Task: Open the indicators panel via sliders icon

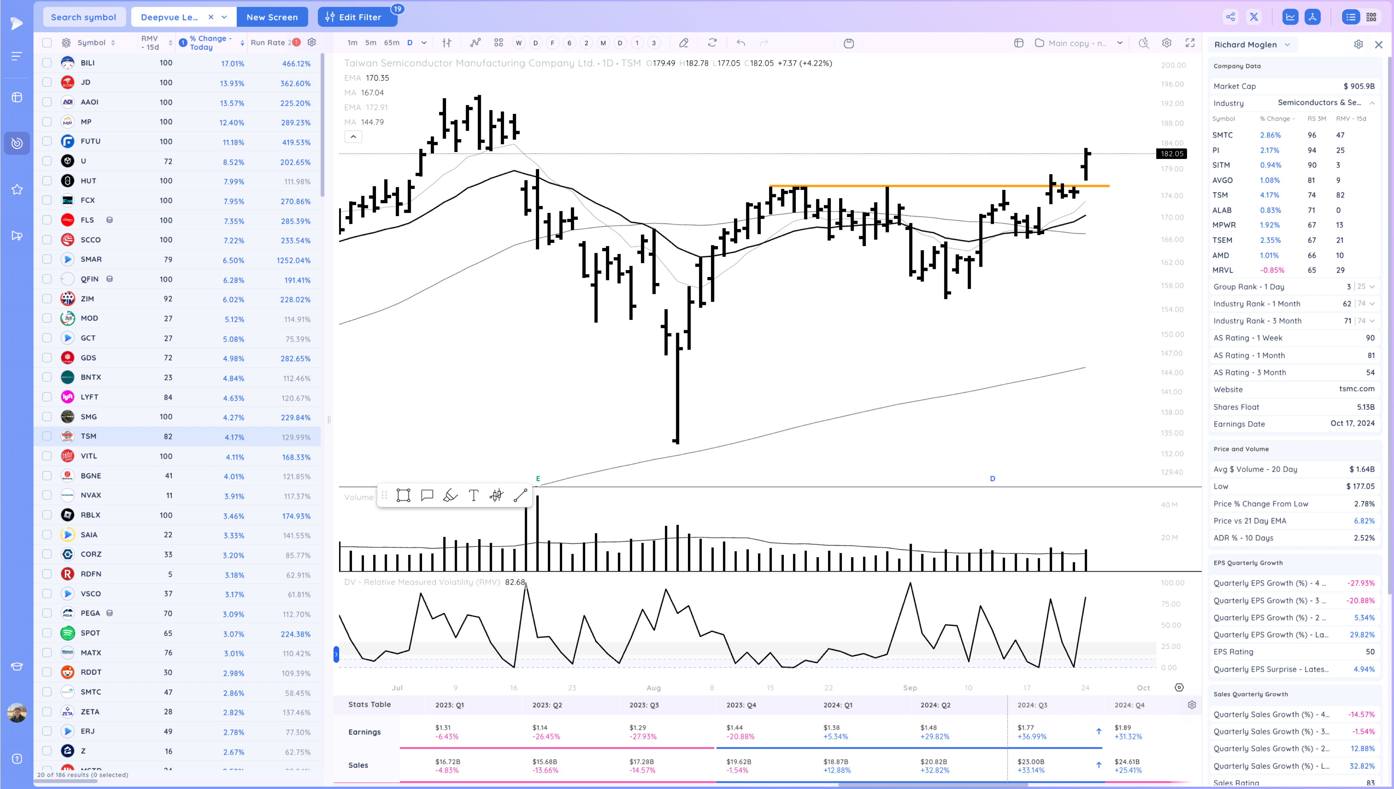Action: (446, 43)
